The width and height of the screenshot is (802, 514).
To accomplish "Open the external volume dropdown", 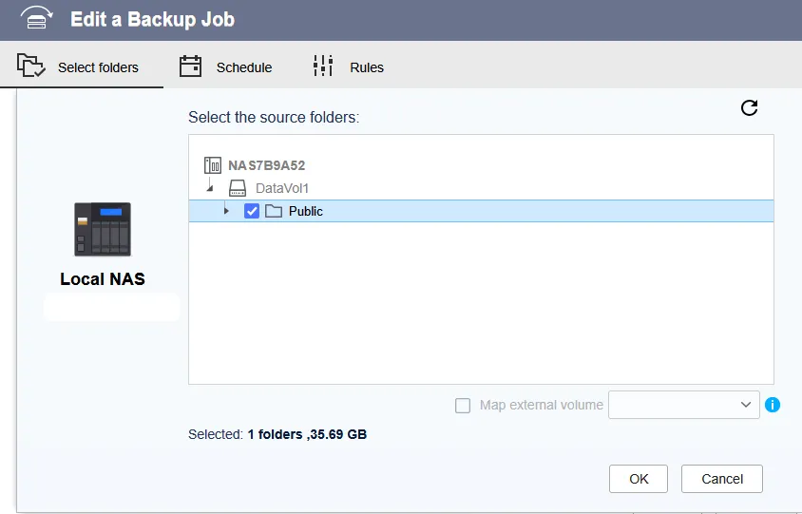I will click(684, 405).
